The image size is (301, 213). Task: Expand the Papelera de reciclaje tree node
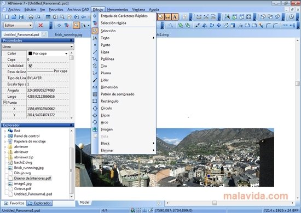(5, 142)
